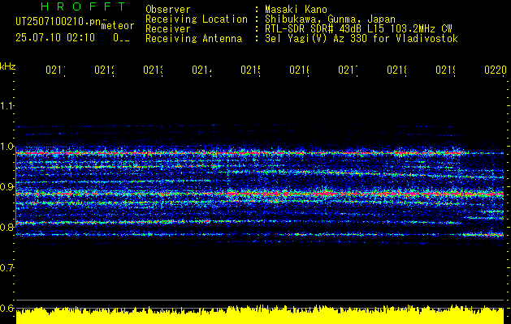Select the file name UT2507100210.pn
The height and width of the screenshot is (324, 511).
[58, 22]
